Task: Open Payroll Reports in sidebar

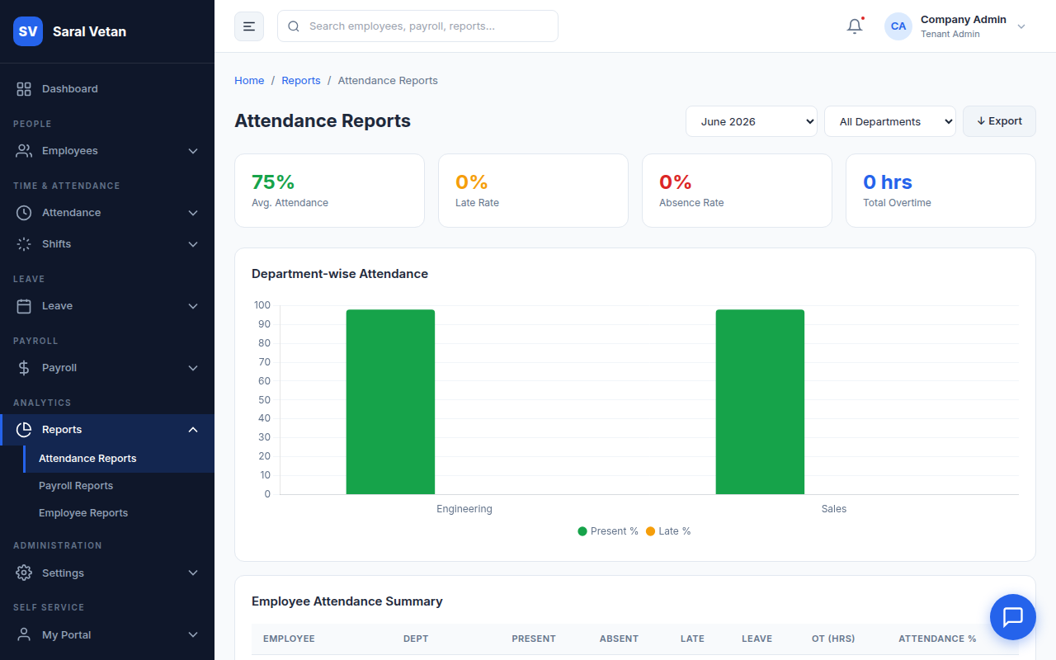Action: [x=119, y=486]
